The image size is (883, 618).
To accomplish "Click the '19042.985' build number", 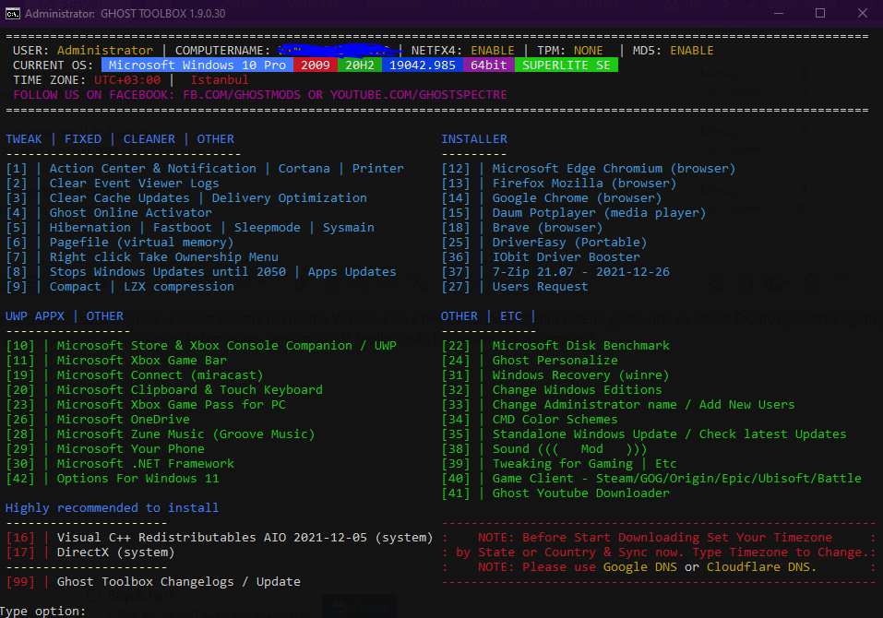I will [423, 65].
